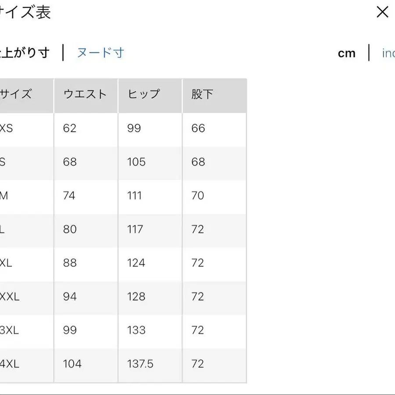Click the 4XL size label
This screenshot has width=395, height=395.
[x=10, y=364]
